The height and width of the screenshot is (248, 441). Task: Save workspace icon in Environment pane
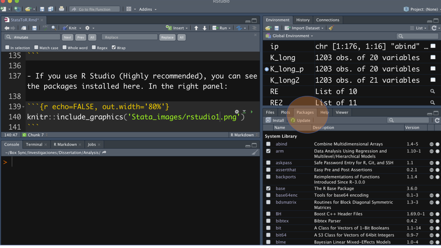pos(276,28)
